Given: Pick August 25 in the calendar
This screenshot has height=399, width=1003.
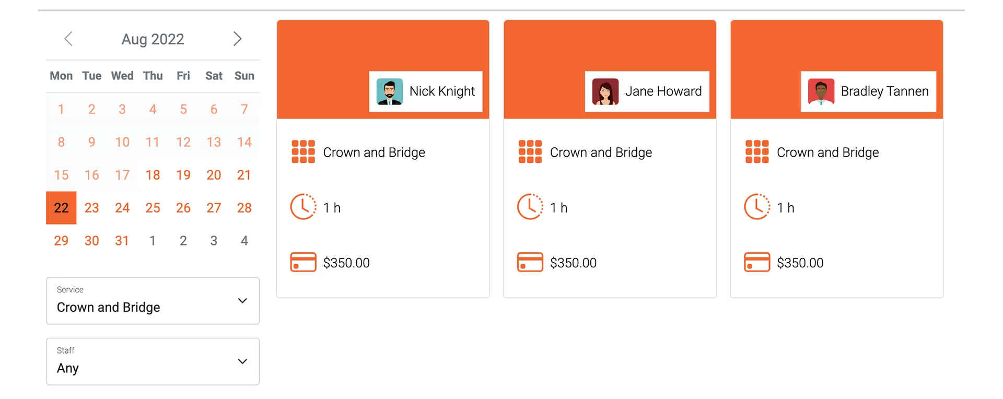Looking at the screenshot, I should click(153, 208).
